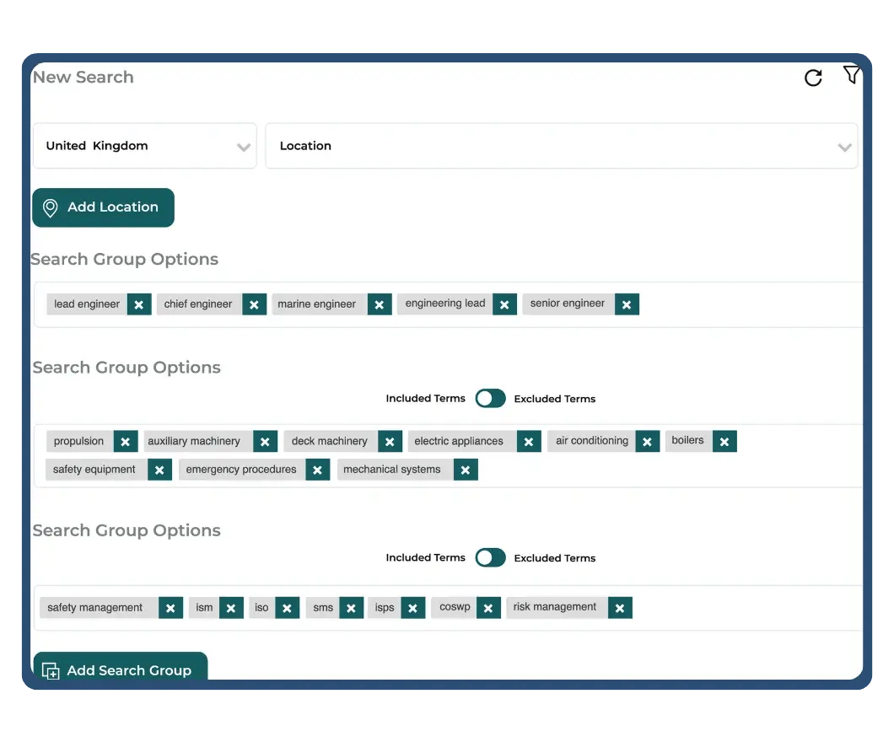Remove the 'chief engineer' tag

(x=255, y=304)
